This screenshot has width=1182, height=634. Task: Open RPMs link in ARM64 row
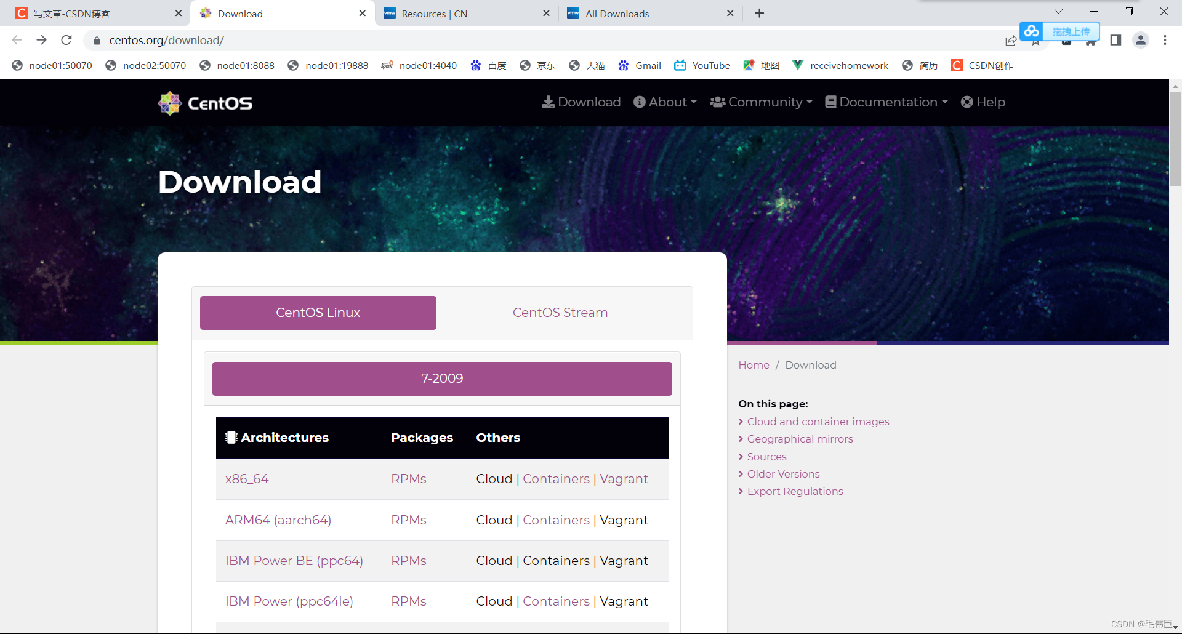[x=409, y=520]
